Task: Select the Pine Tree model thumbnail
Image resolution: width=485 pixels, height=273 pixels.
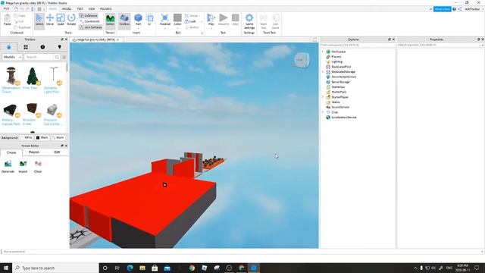Action: (x=32, y=76)
